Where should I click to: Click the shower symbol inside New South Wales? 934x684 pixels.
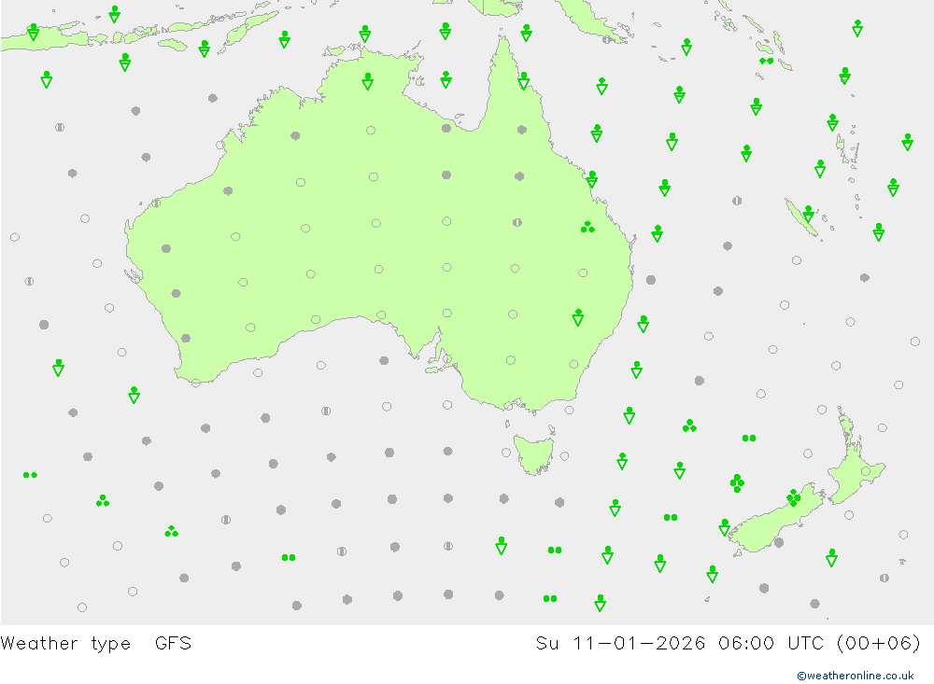coord(578,317)
